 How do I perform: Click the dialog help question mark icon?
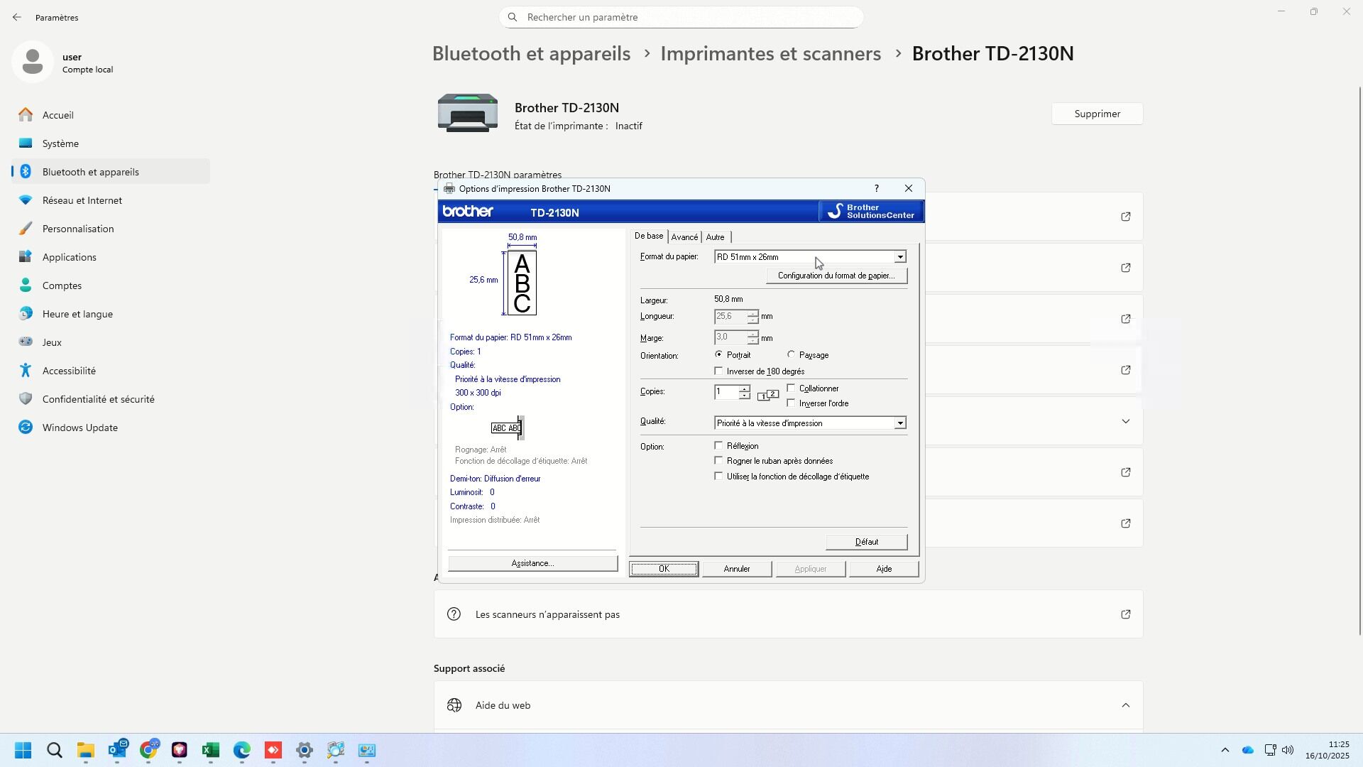coord(876,188)
